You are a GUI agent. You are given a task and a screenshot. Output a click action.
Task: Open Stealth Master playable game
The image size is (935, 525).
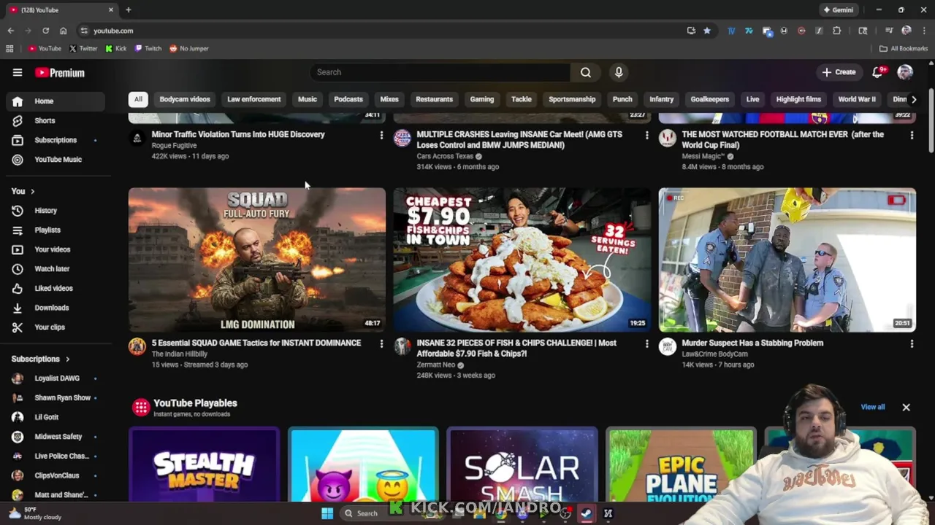[x=204, y=464]
